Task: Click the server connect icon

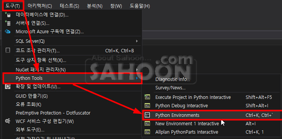Action: [x=8, y=23]
